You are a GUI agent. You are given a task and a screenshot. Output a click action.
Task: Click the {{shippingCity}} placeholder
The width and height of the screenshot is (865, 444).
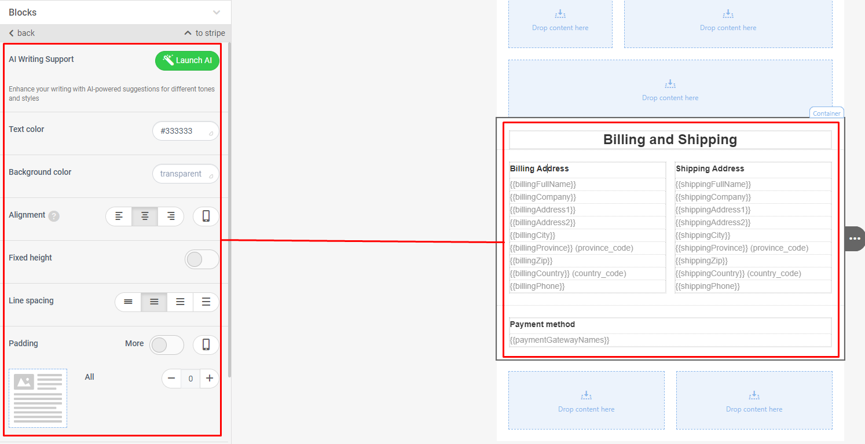(x=703, y=235)
